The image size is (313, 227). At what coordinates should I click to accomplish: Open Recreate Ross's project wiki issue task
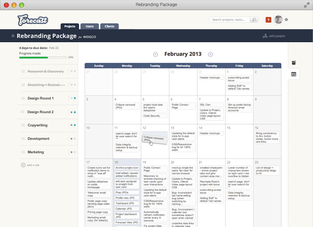coord(211,183)
